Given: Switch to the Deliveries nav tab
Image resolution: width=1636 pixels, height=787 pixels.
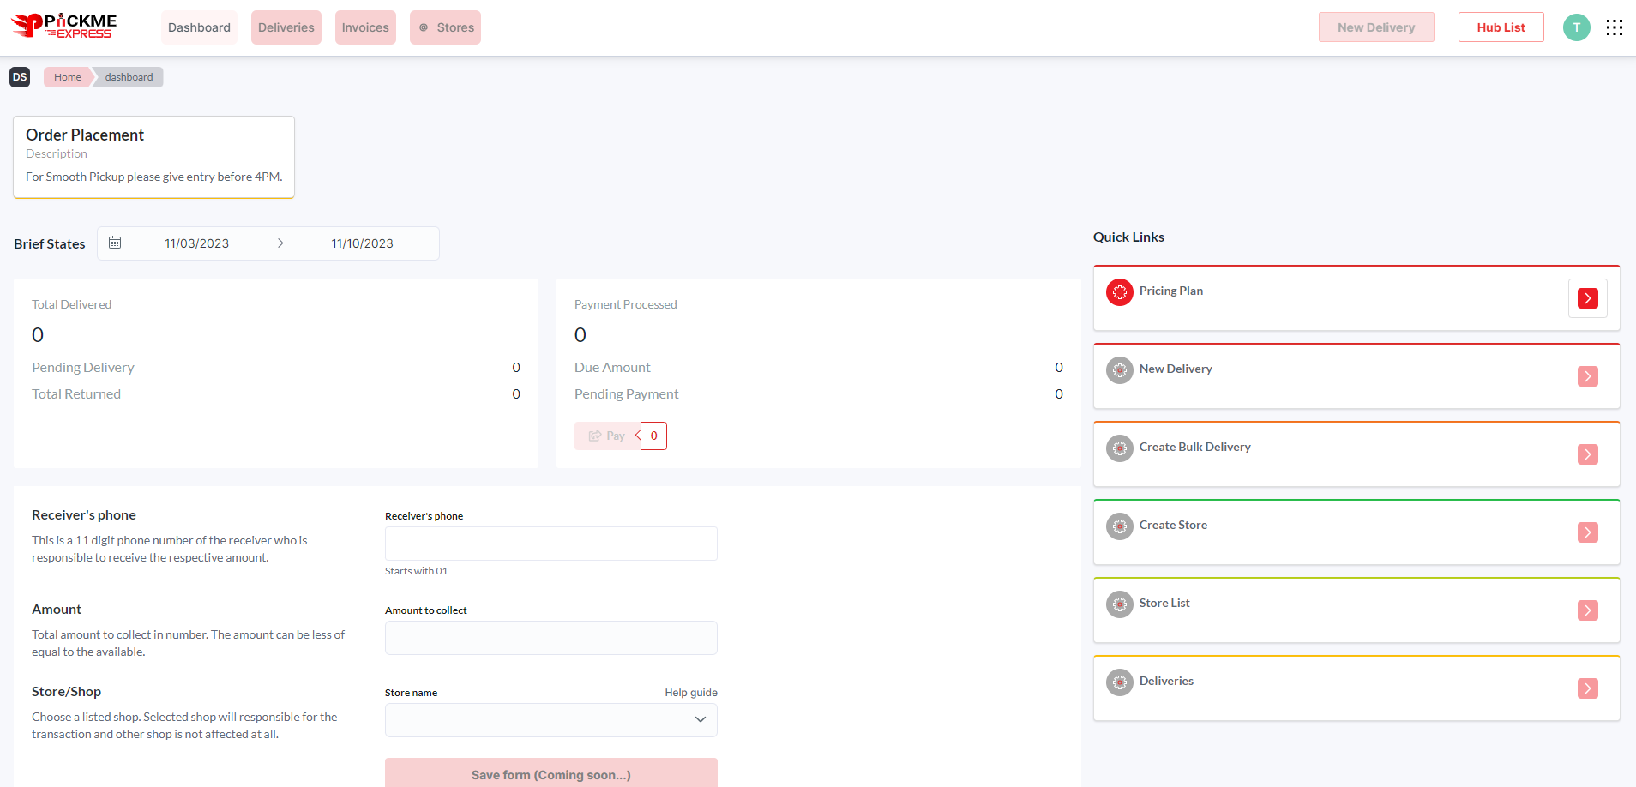Looking at the screenshot, I should (286, 27).
